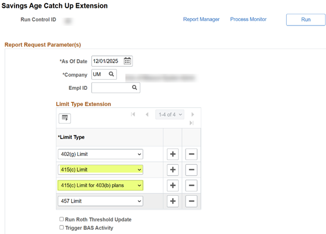Delete the 415(c) Limit row

coord(191,170)
